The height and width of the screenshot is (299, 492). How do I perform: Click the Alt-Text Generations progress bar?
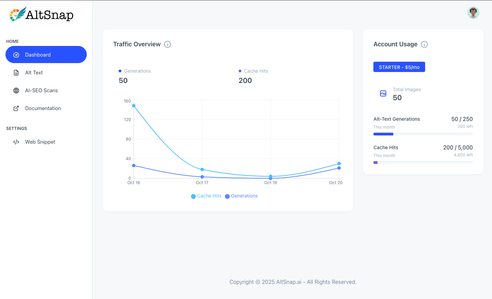[x=423, y=134]
